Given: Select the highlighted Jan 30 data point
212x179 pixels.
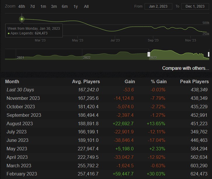Looking at the screenshot, I should click(x=22, y=19).
